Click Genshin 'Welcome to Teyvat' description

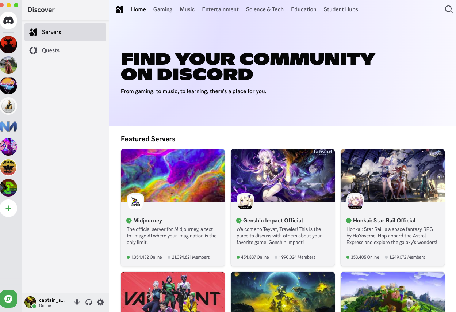coord(279,236)
